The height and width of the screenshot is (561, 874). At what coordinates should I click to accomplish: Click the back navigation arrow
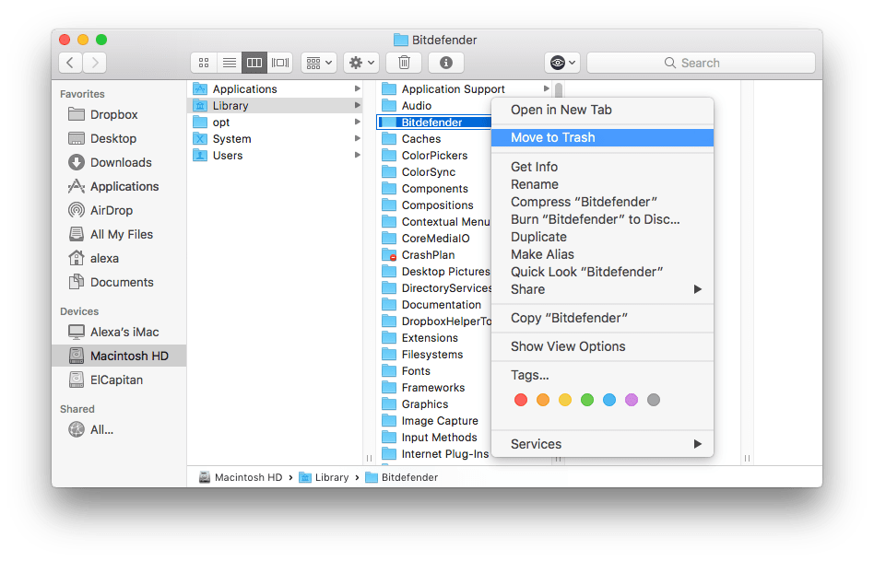pos(70,62)
